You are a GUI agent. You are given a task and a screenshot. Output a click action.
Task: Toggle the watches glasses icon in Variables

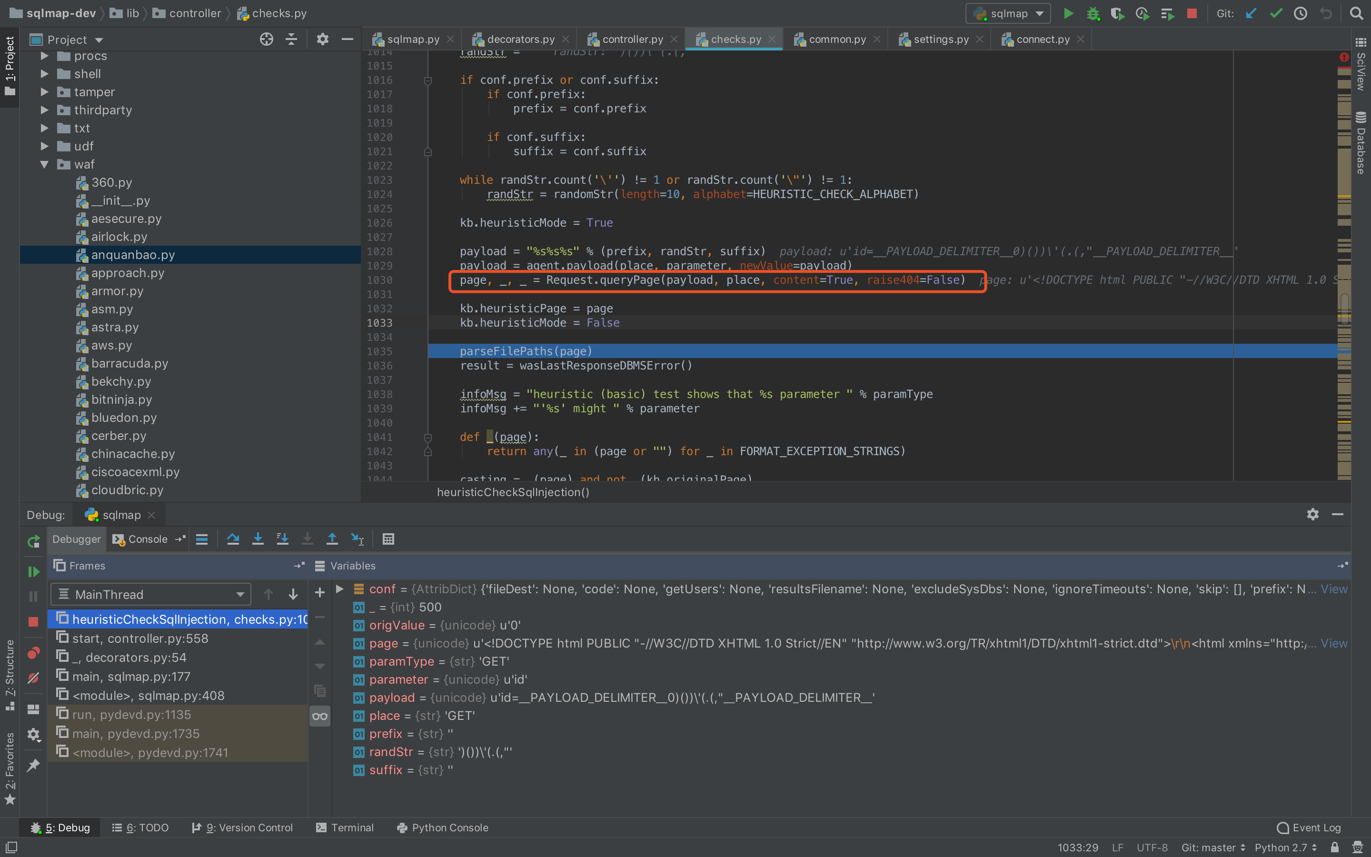click(319, 717)
